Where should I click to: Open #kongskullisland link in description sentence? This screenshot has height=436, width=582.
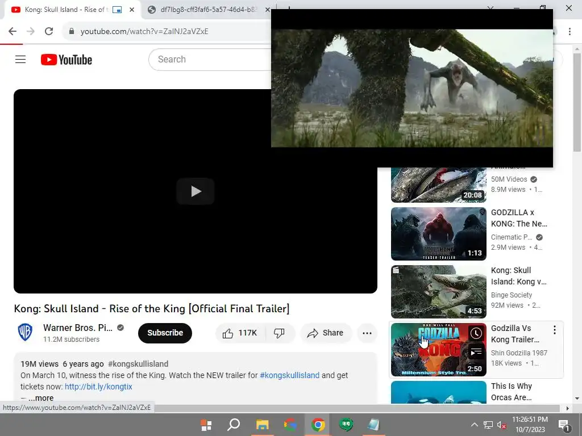(x=289, y=375)
